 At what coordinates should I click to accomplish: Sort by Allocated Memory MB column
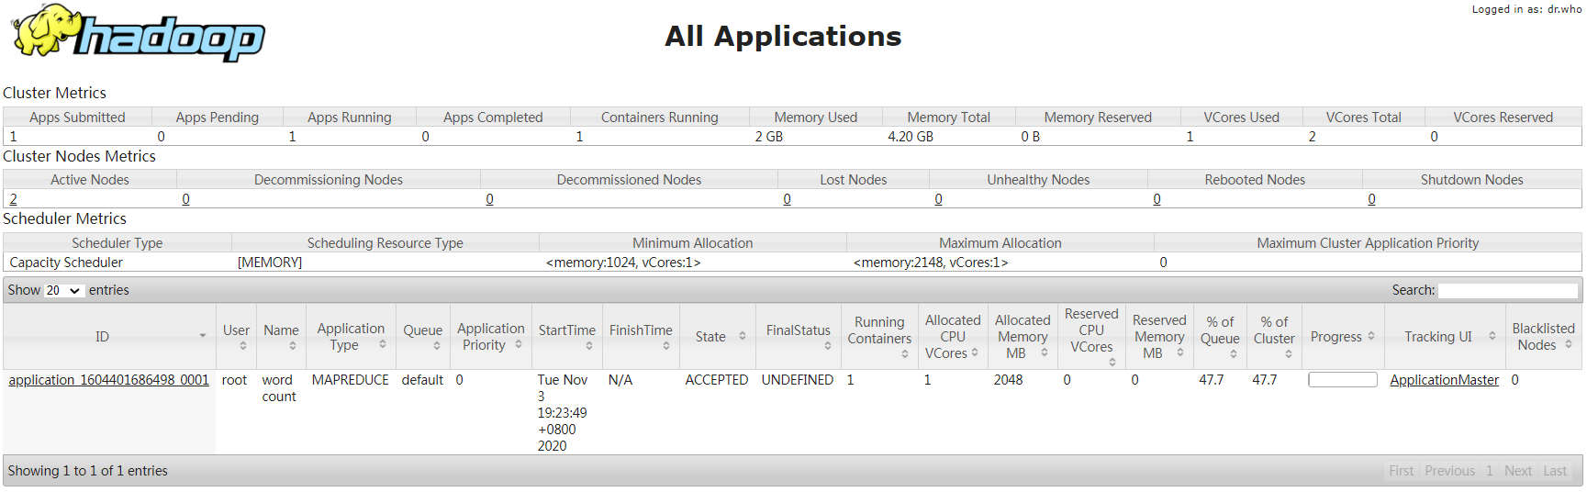[1023, 337]
